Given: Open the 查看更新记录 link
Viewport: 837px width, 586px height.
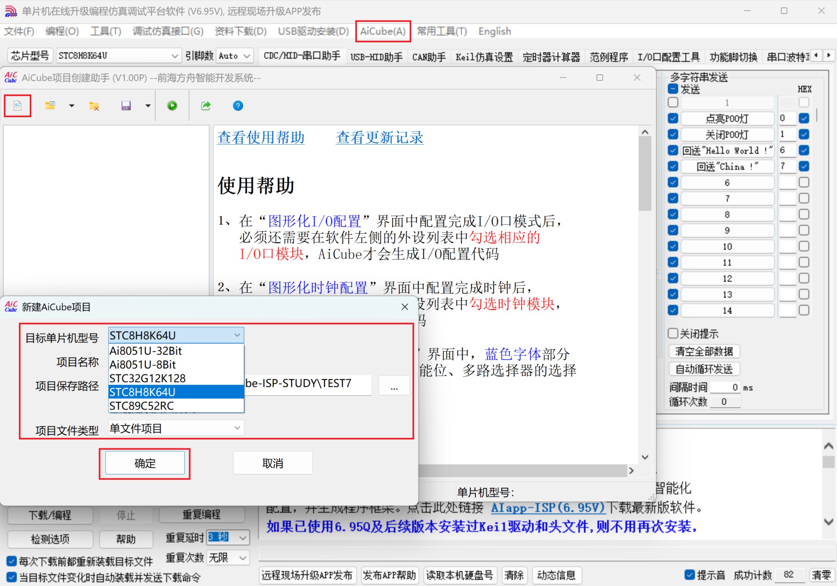Looking at the screenshot, I should tap(380, 137).
